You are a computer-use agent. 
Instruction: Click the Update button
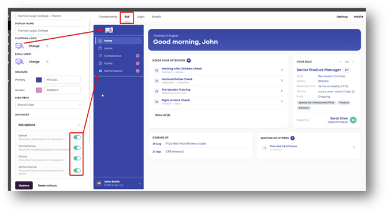pyautogui.click(x=24, y=185)
